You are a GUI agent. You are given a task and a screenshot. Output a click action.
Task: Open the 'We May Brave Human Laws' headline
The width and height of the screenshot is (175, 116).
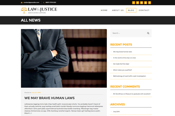pyautogui.click(x=49, y=98)
